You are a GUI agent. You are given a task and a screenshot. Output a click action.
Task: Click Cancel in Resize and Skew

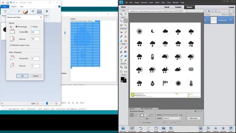pyautogui.click(x=35, y=76)
